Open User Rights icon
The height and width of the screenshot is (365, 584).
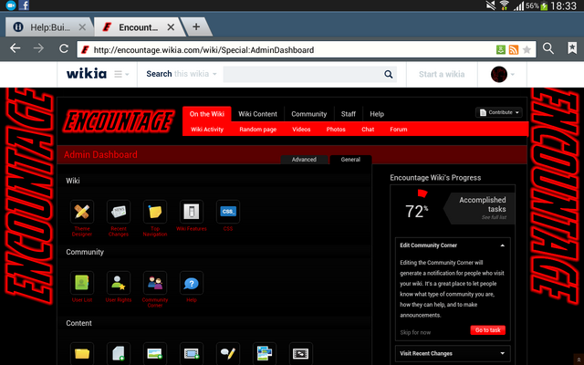[119, 283]
